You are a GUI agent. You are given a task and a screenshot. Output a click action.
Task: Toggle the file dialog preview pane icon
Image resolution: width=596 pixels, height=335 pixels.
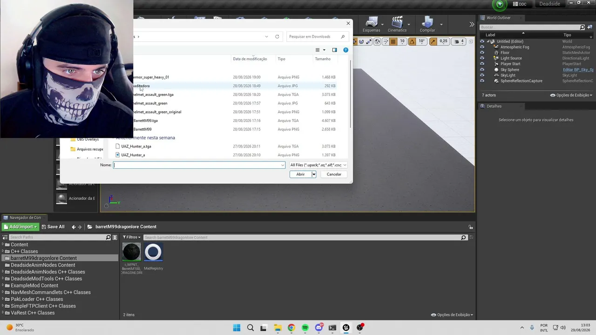pos(334,50)
